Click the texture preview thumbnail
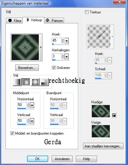The width and height of the screenshot is (128, 165). pyautogui.click(x=99, y=36)
